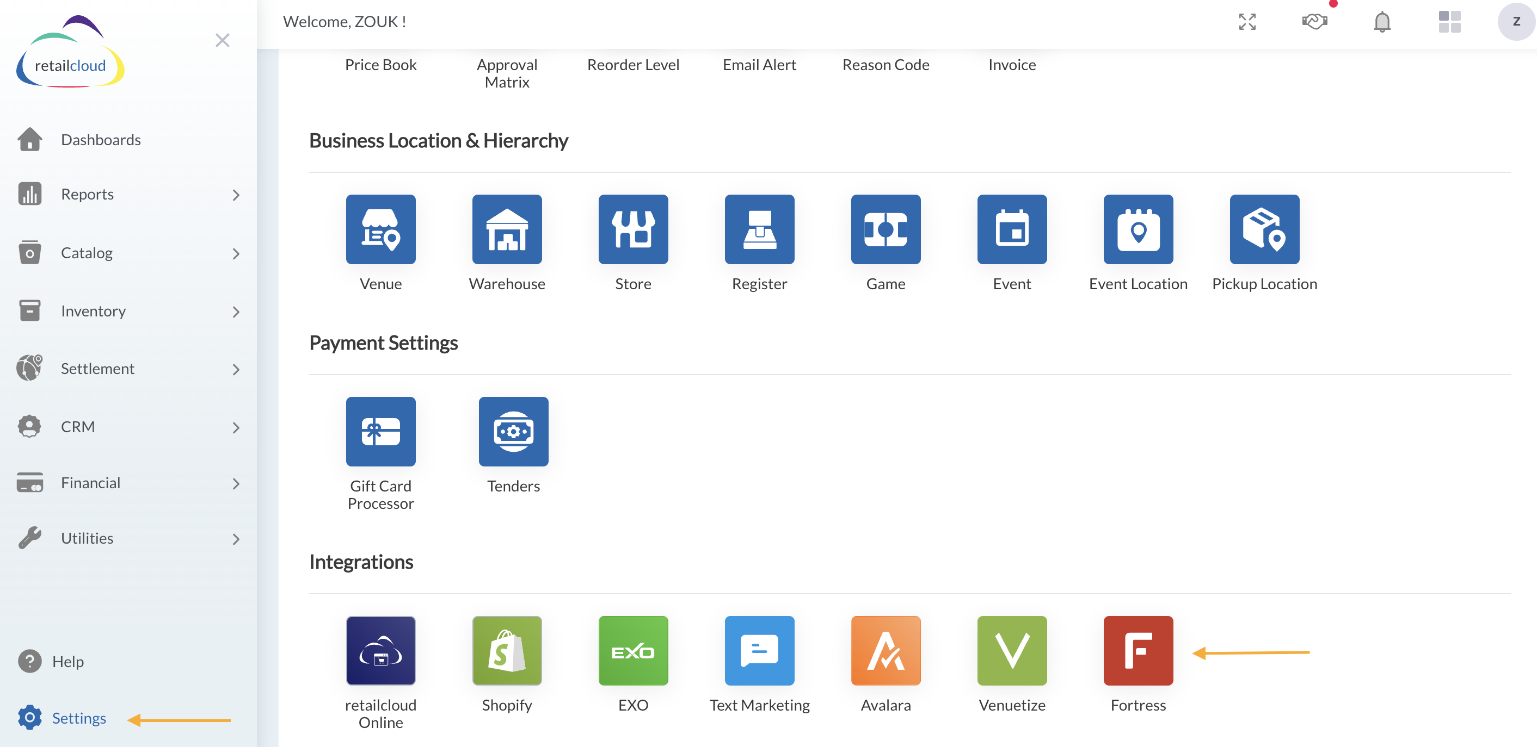
Task: Click the Financial menu item
Action: [91, 483]
